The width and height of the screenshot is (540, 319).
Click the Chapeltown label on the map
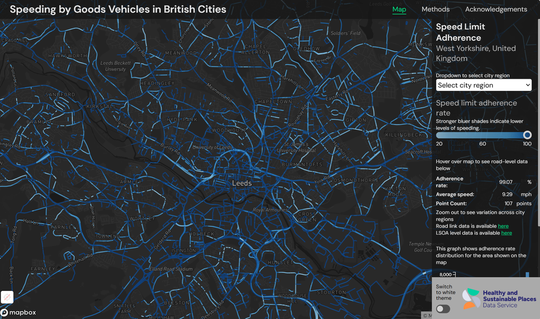273,102
